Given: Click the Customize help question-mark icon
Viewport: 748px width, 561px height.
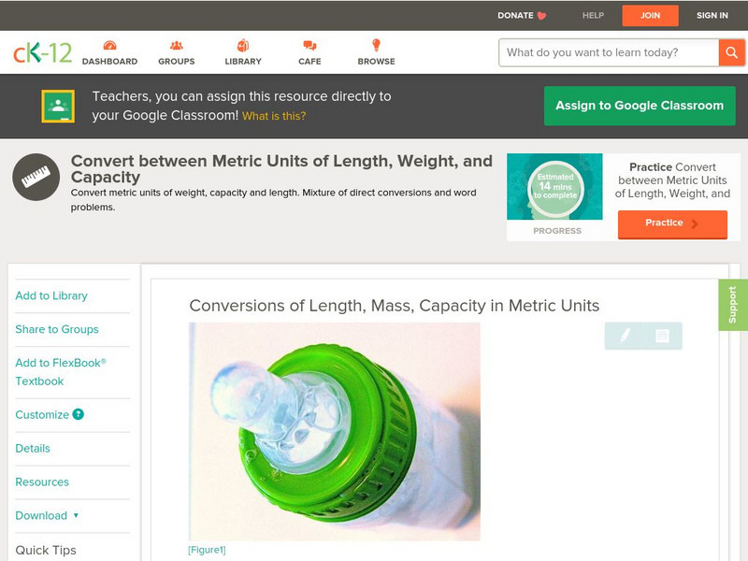Looking at the screenshot, I should click(x=78, y=414).
